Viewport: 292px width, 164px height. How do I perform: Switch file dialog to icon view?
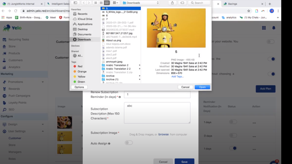(x=96, y=3)
